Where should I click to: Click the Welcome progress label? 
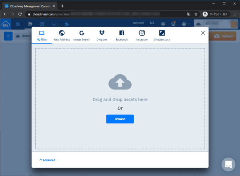138,23
